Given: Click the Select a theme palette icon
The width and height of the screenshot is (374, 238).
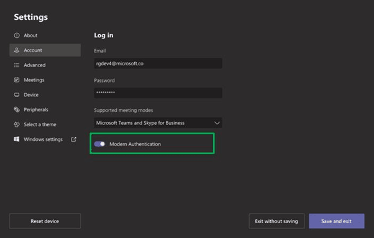Looking at the screenshot, I should [x=17, y=124].
